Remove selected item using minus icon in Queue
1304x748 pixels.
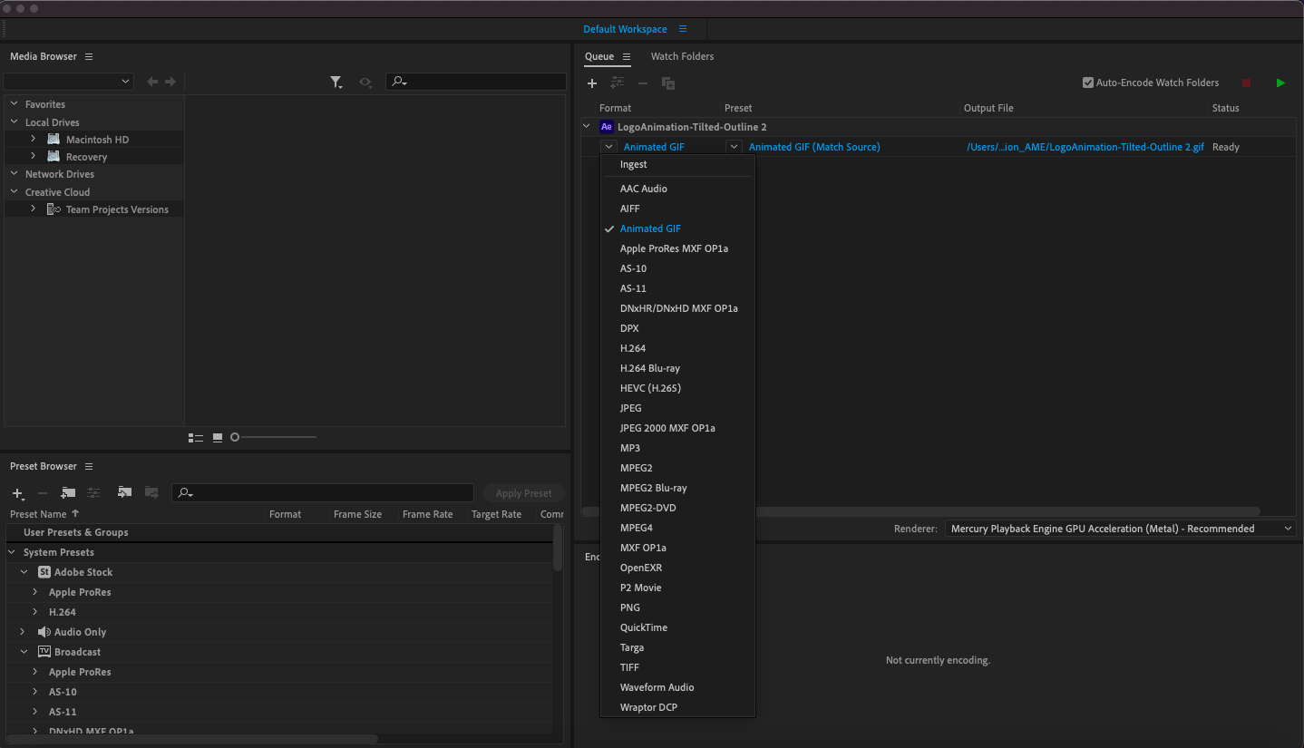643,83
